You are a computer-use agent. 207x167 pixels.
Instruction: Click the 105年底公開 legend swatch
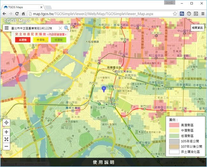pos(174,141)
